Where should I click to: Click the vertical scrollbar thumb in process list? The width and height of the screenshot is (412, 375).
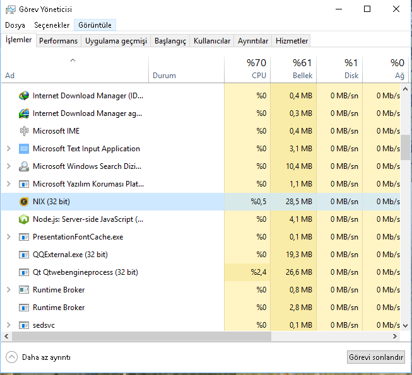pos(405,147)
